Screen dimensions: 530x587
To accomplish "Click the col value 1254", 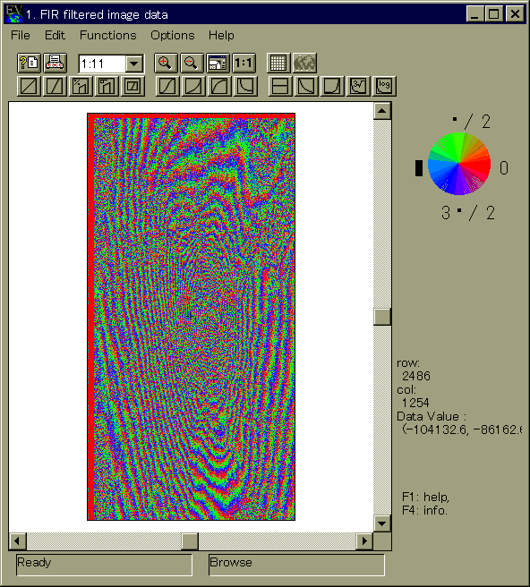I will pyautogui.click(x=415, y=403).
